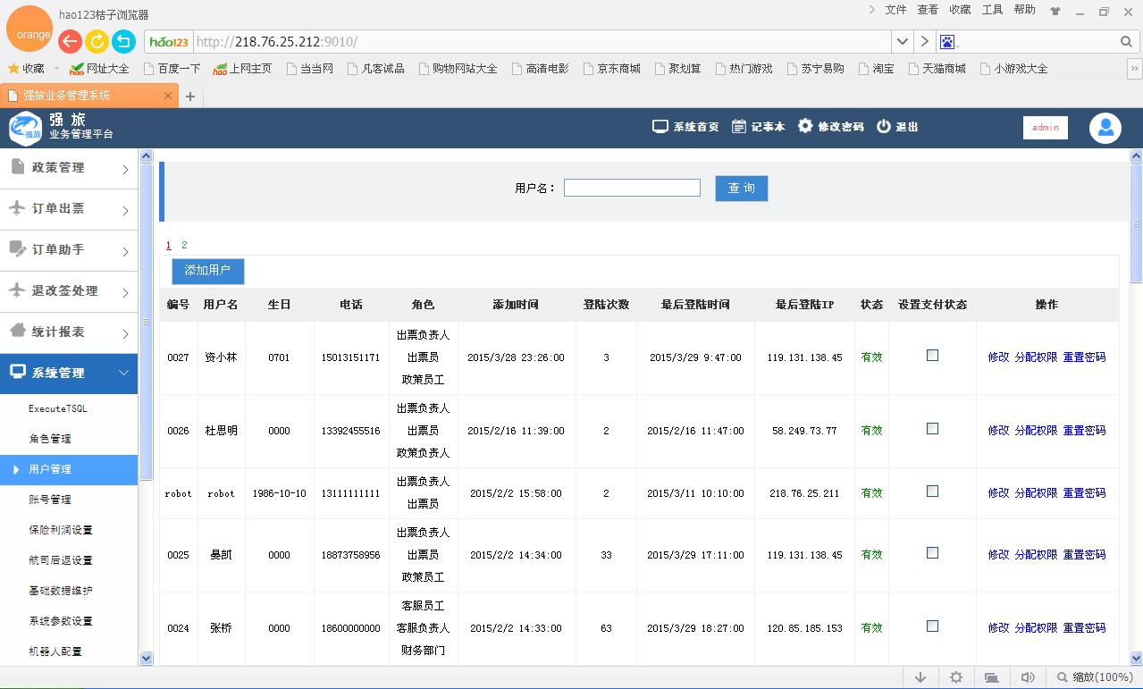Click 分配权限 link for 张桥

click(x=1036, y=627)
